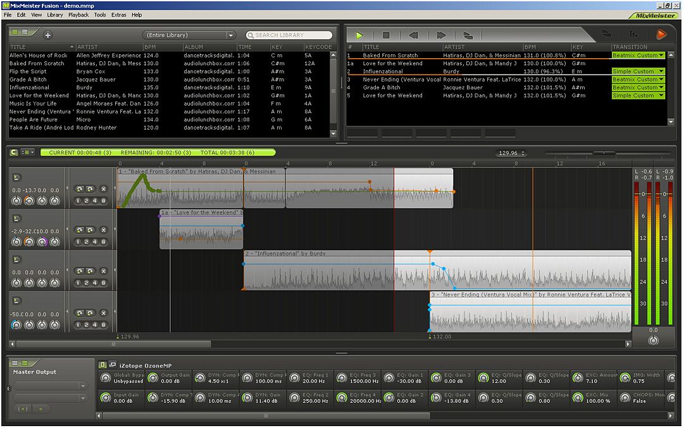This screenshot has width=684, height=428.
Task: Open the Edit menu
Action: click(21, 15)
